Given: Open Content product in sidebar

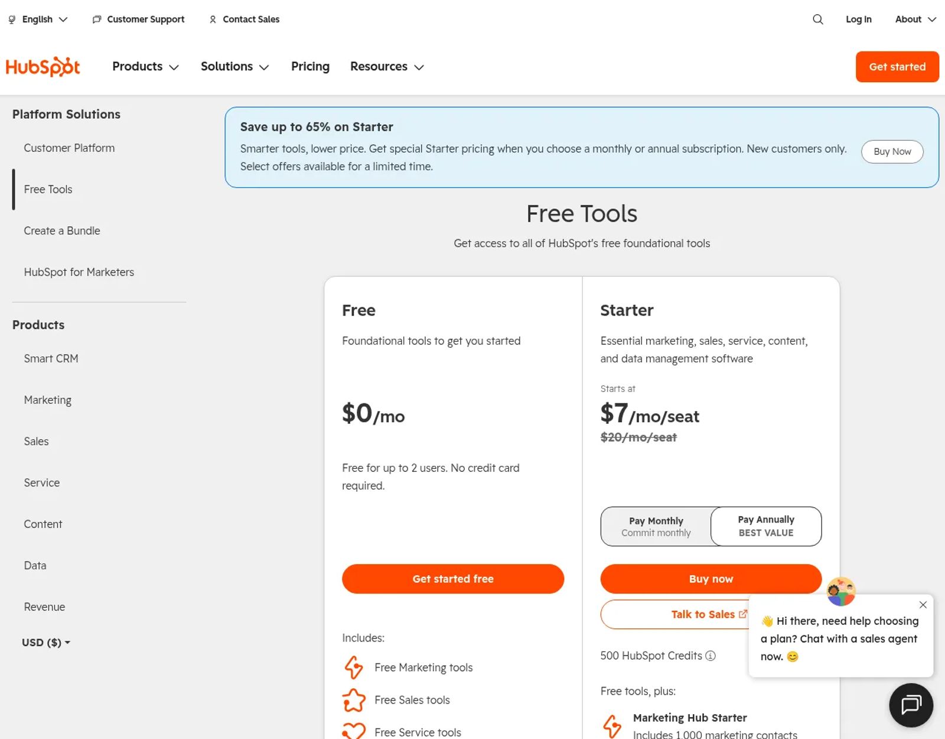Looking at the screenshot, I should click(x=43, y=524).
